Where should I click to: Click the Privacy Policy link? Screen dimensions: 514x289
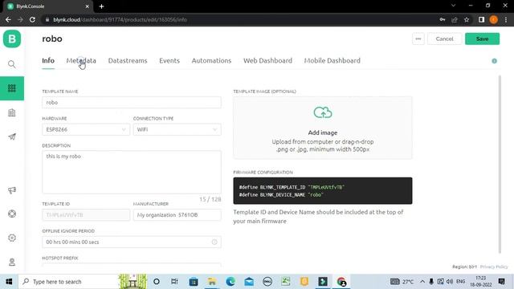tap(494, 267)
